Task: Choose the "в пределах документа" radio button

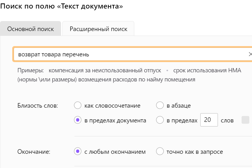Action: pyautogui.click(x=78, y=120)
